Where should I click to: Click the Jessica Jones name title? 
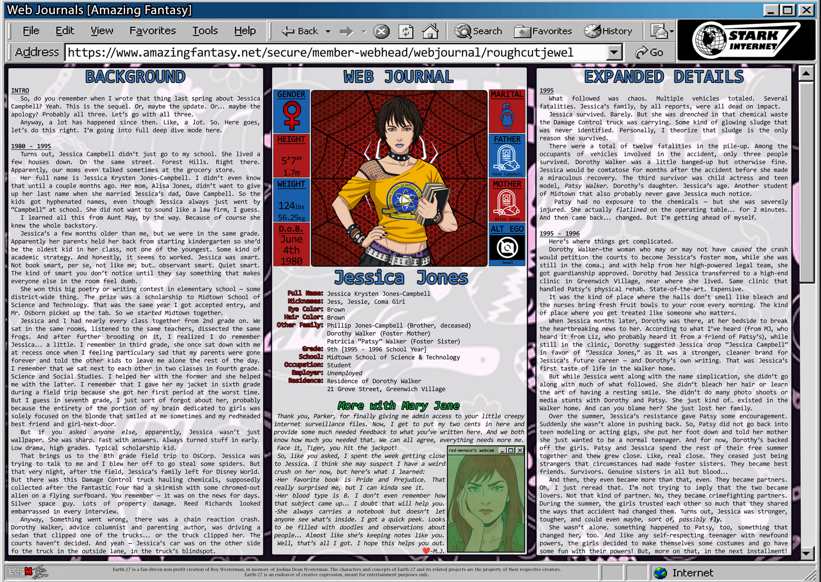click(x=401, y=278)
